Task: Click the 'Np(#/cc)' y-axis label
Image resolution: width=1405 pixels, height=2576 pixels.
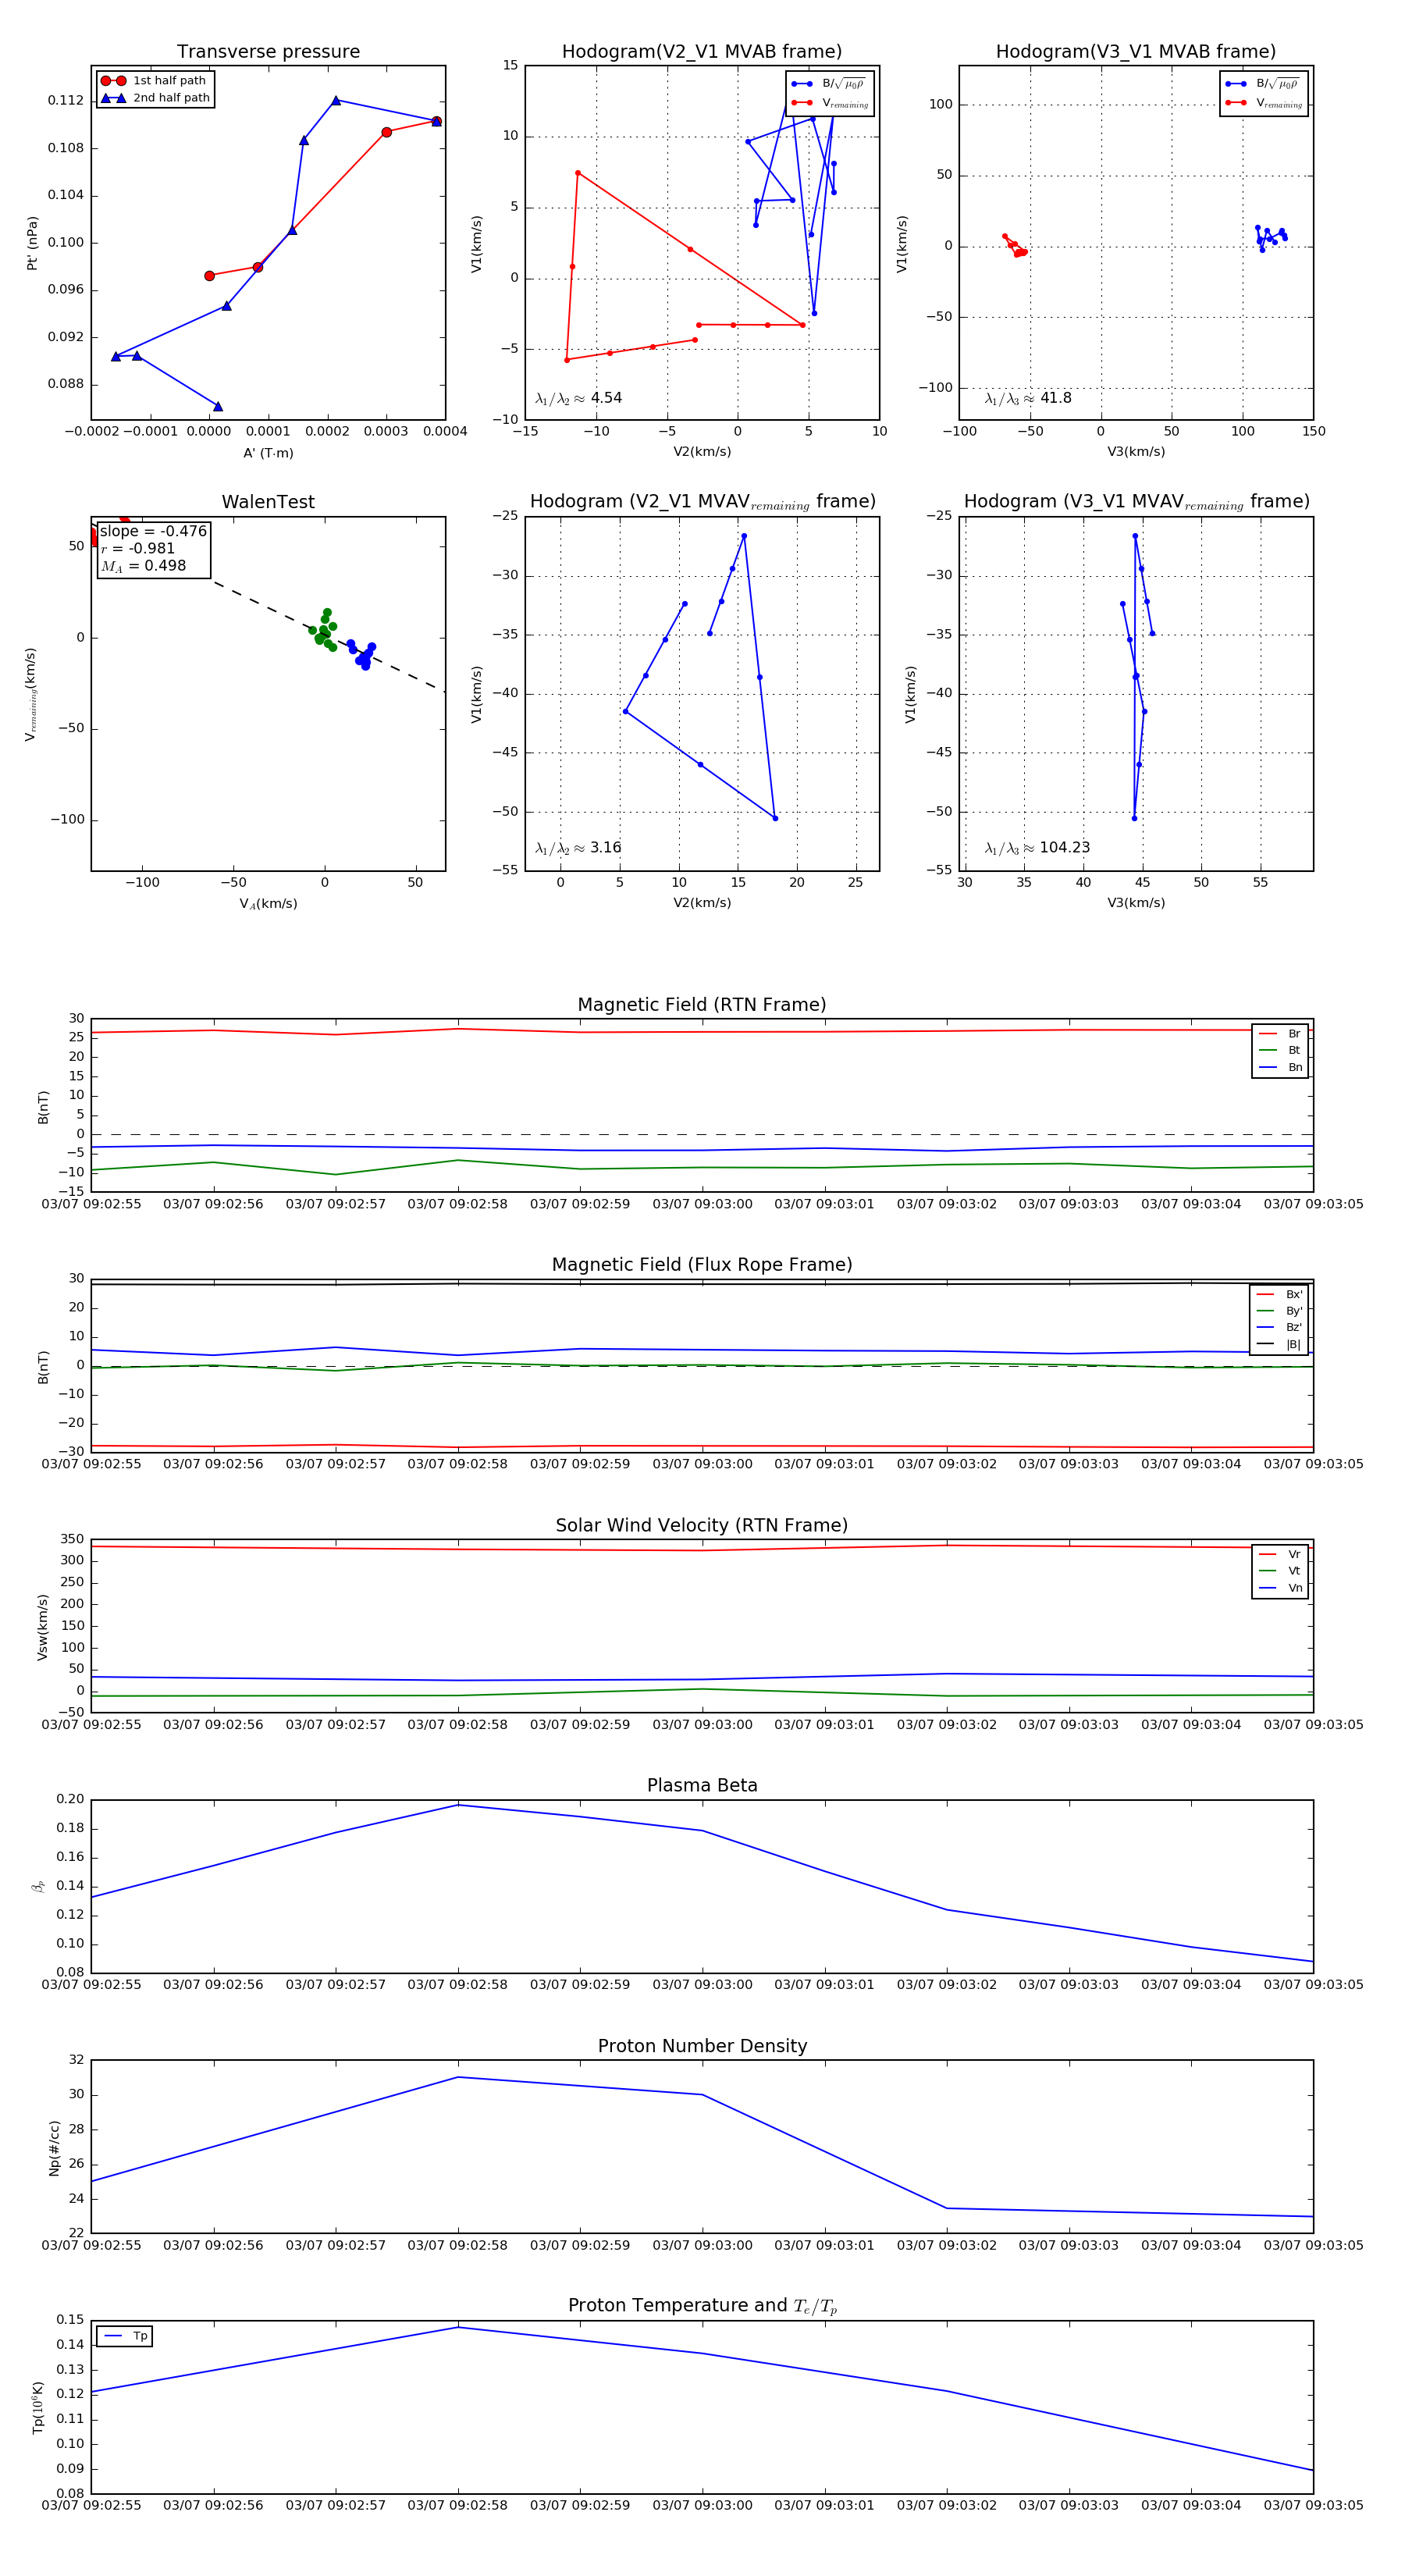Action: (x=54, y=2148)
